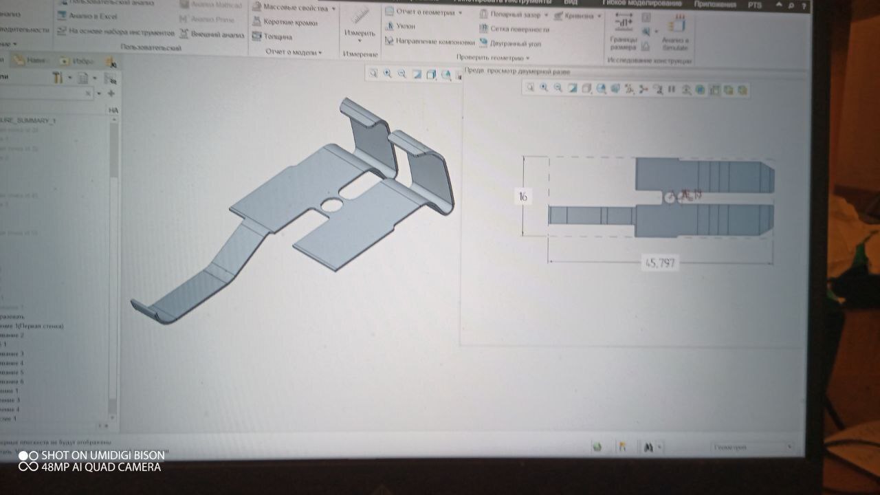Image resolution: width=880 pixels, height=495 pixels.
Task: Click the Refit icon in the main graphics toolbar
Action: (373, 74)
